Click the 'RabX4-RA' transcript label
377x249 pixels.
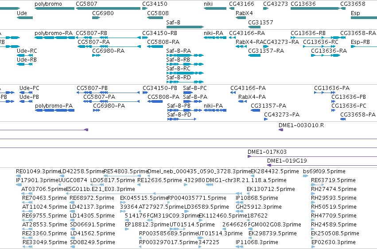[x=249, y=42]
